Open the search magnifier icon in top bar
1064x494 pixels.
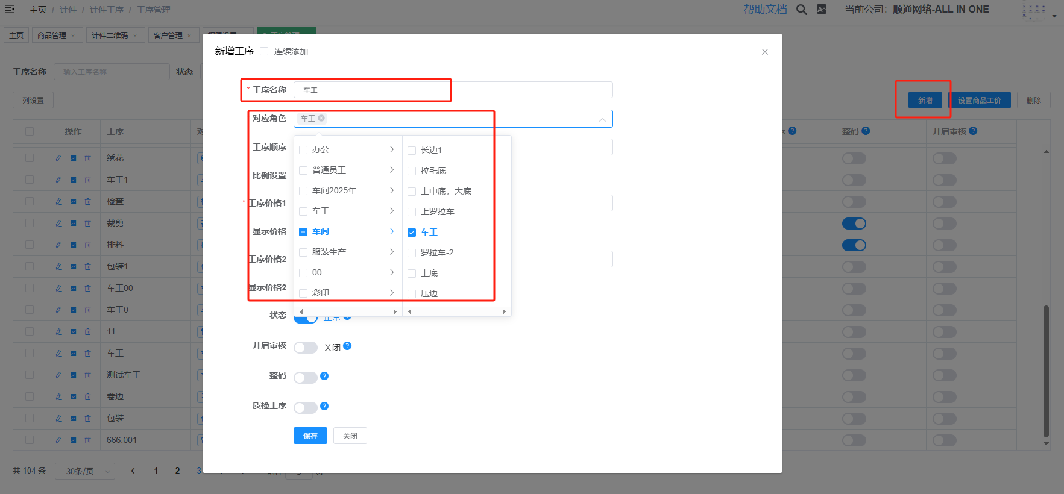coord(801,10)
